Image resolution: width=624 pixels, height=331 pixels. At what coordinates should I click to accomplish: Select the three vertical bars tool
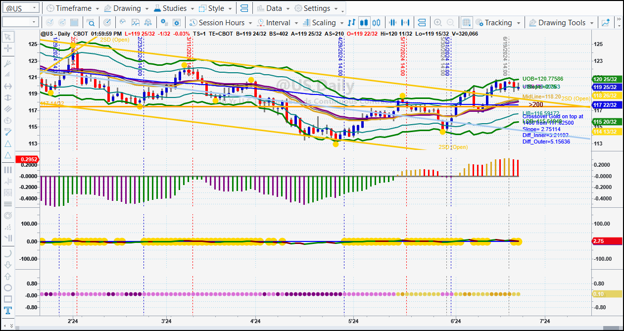pyautogui.click(x=8, y=170)
